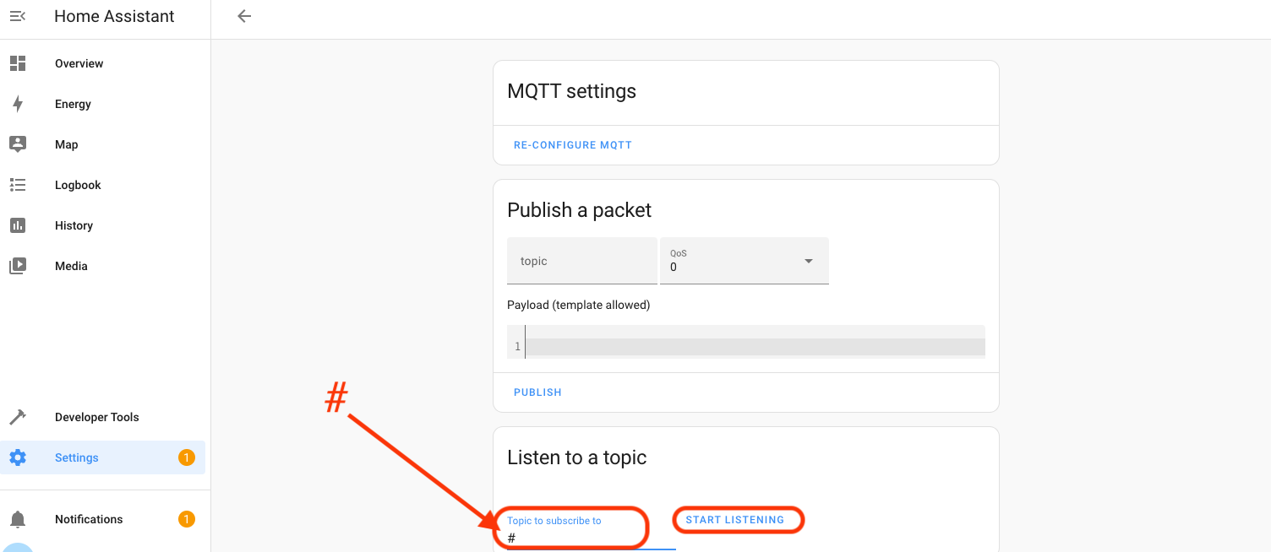Collapse the sidebar with the hamburger icon
The height and width of the screenshot is (552, 1271).
coord(18,16)
